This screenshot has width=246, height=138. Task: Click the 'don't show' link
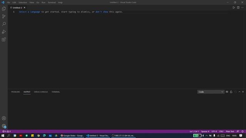tap(101, 12)
